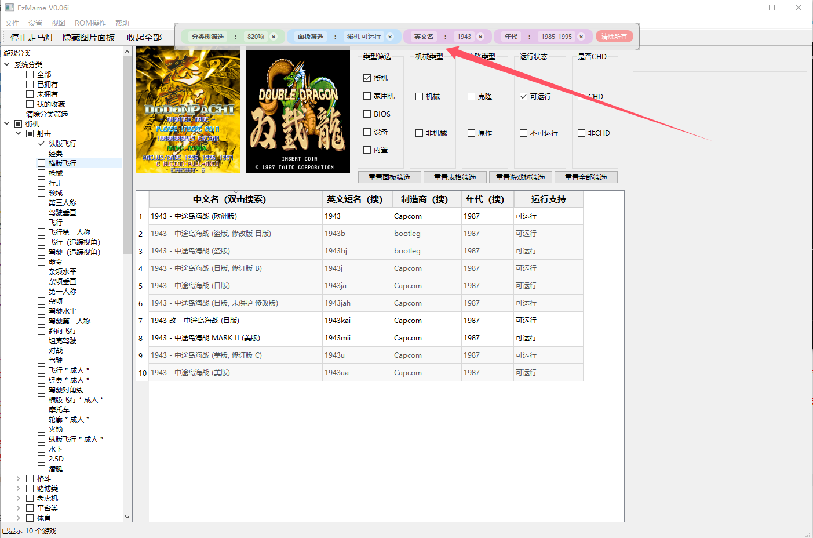Clear all filters with 清除所有
813x538 pixels.
(x=614, y=37)
